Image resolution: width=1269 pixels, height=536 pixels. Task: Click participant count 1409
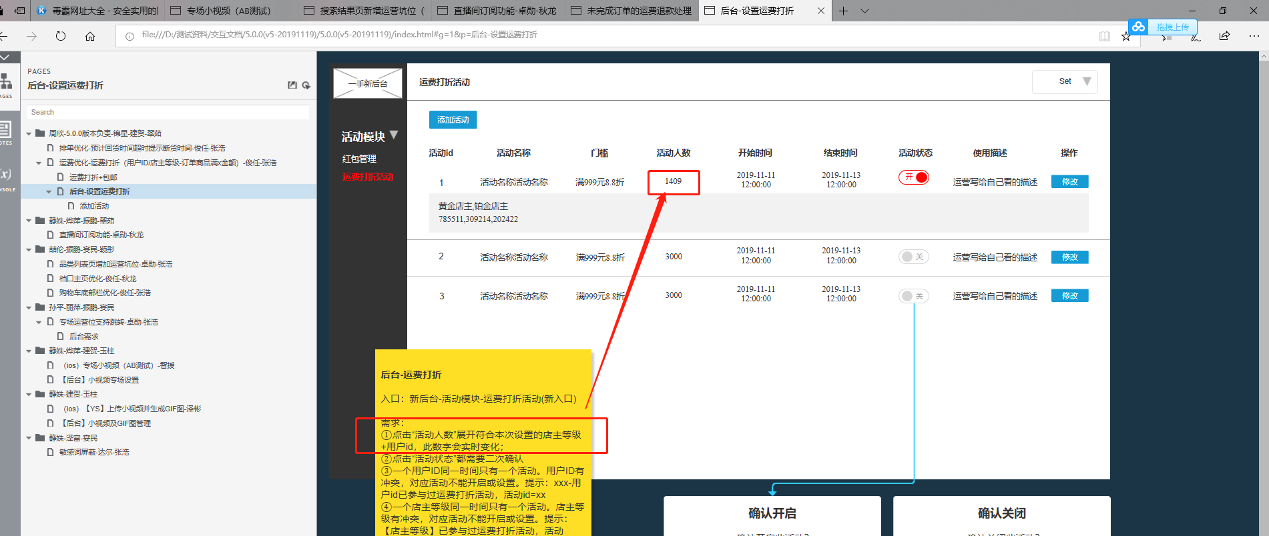pyautogui.click(x=673, y=181)
